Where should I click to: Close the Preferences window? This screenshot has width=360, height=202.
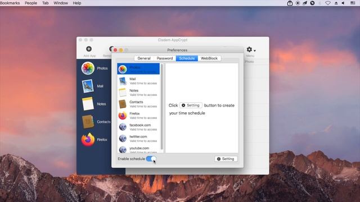pos(115,50)
